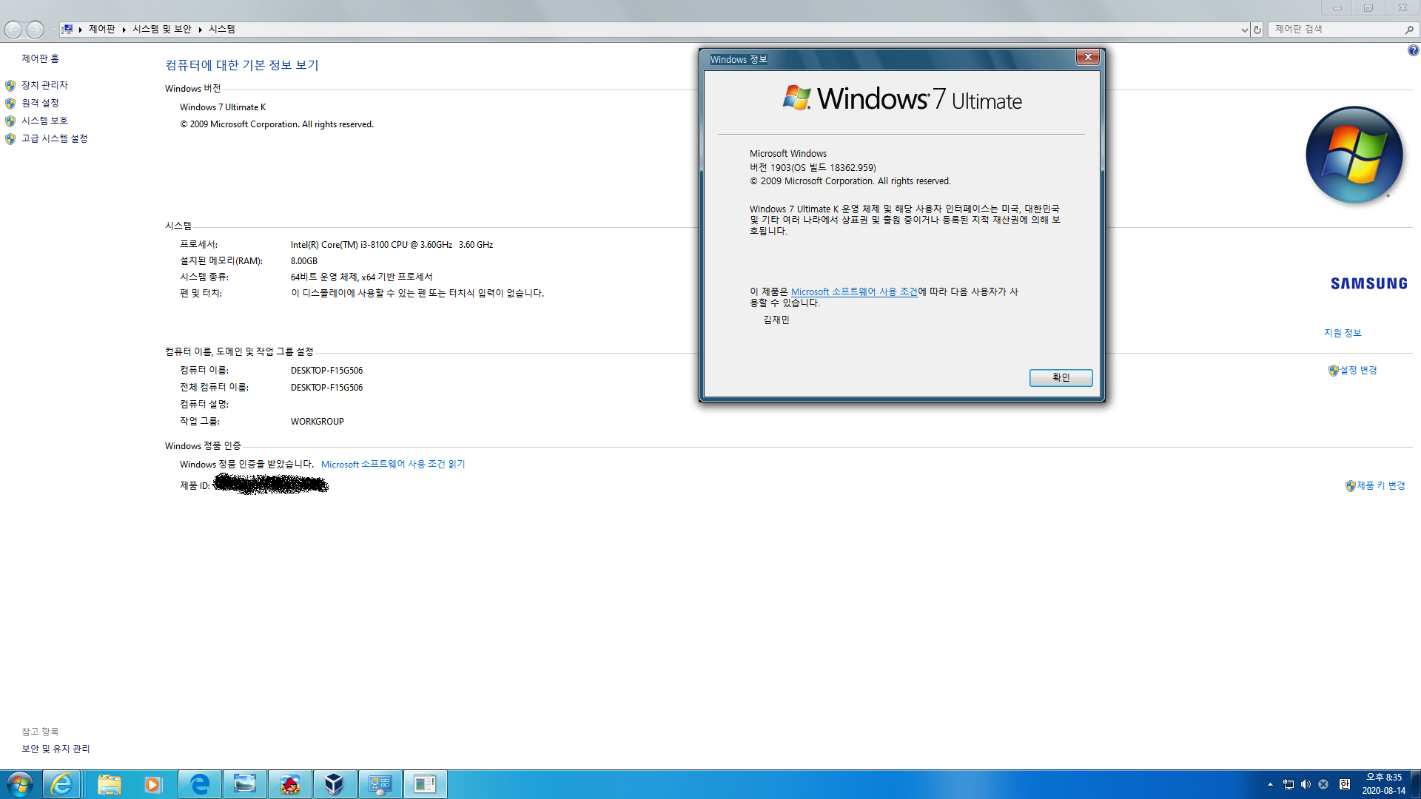Image resolution: width=1421 pixels, height=799 pixels.
Task: Read Microsoft 소프트웨어 사용 조건 읽기 link
Action: point(393,464)
